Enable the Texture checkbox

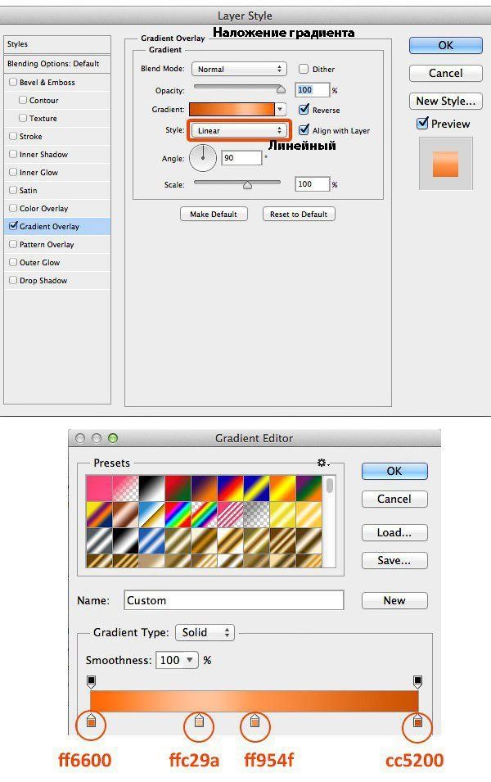(22, 118)
